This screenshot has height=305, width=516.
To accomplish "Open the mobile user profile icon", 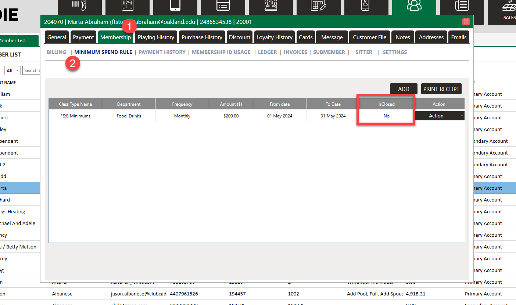I will coord(366,6).
